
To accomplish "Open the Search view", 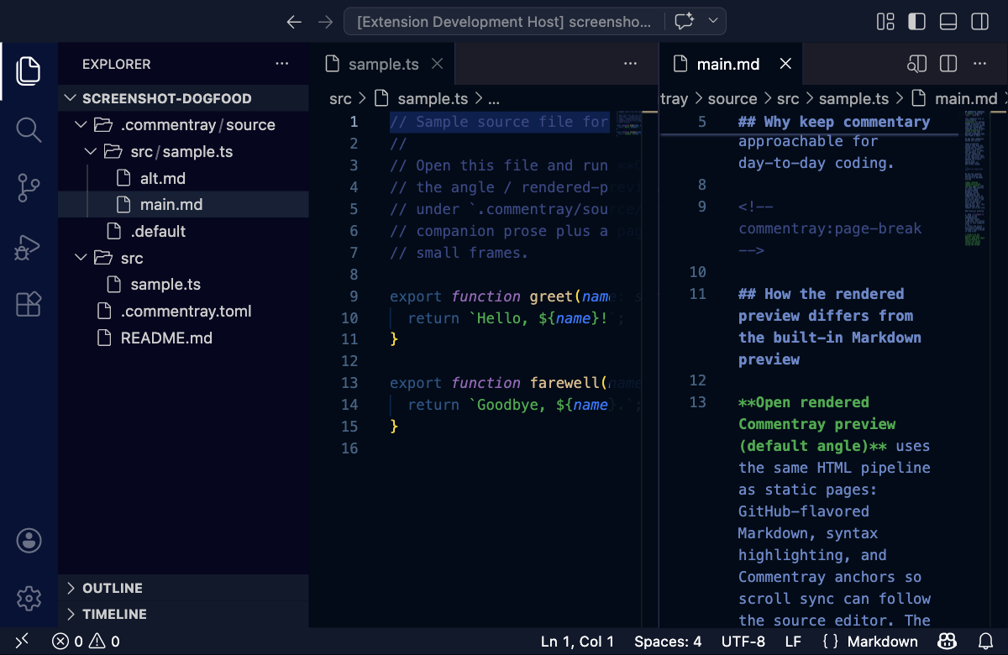I will 29,129.
